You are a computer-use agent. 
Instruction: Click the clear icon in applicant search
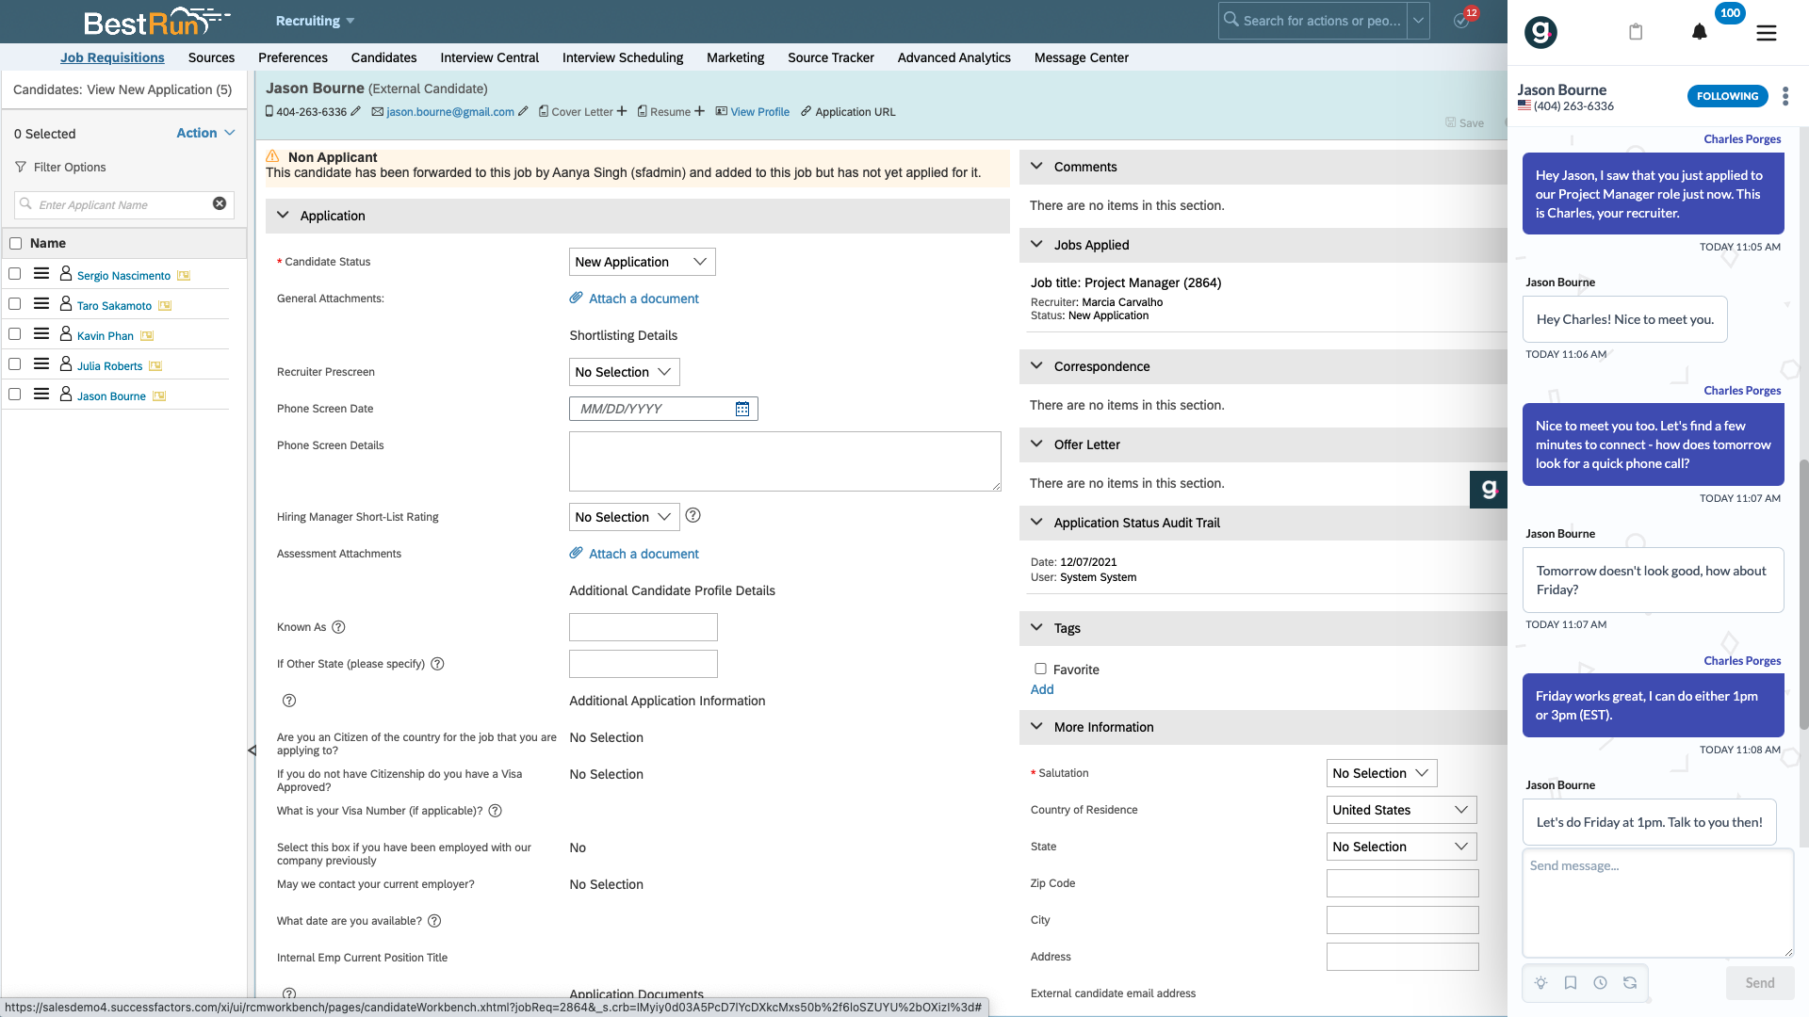220,204
